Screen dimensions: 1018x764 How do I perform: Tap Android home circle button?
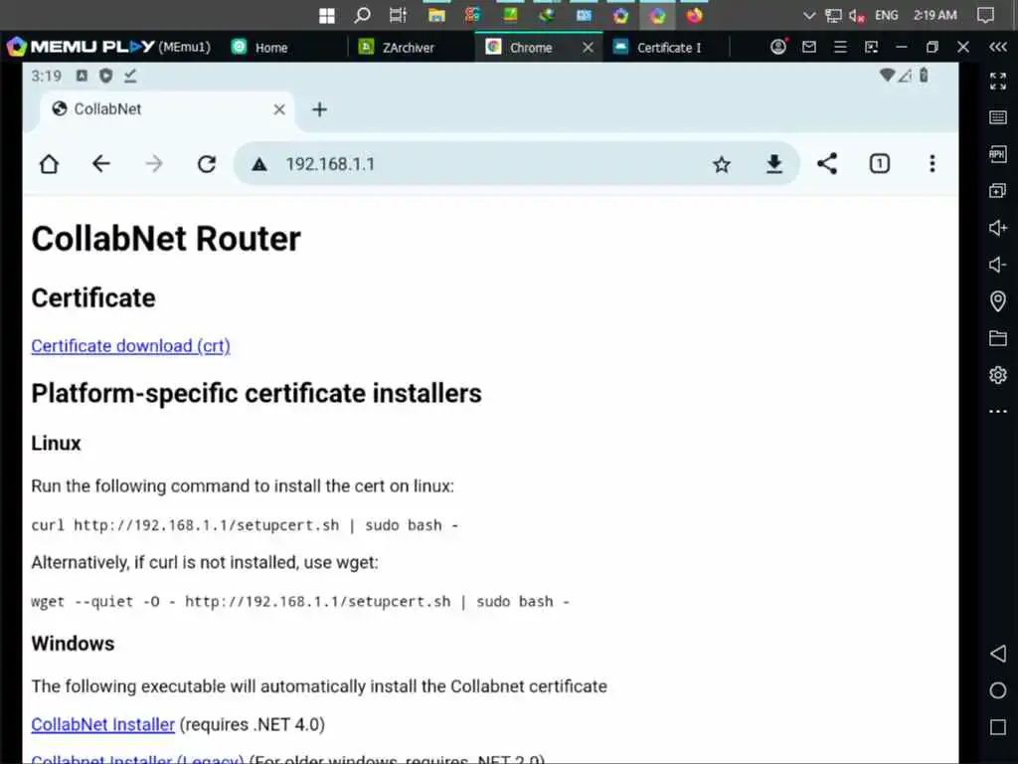pos(998,690)
